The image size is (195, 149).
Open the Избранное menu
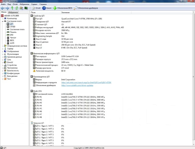(24, 4)
